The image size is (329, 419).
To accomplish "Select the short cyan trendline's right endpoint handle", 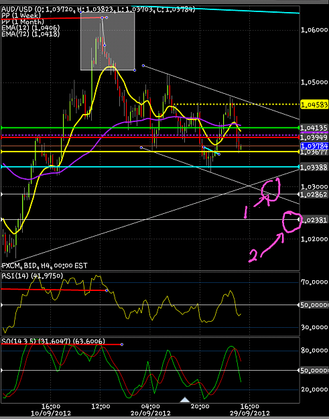I will [x=219, y=154].
